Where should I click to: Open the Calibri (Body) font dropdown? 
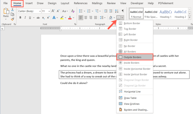click(x=40, y=11)
